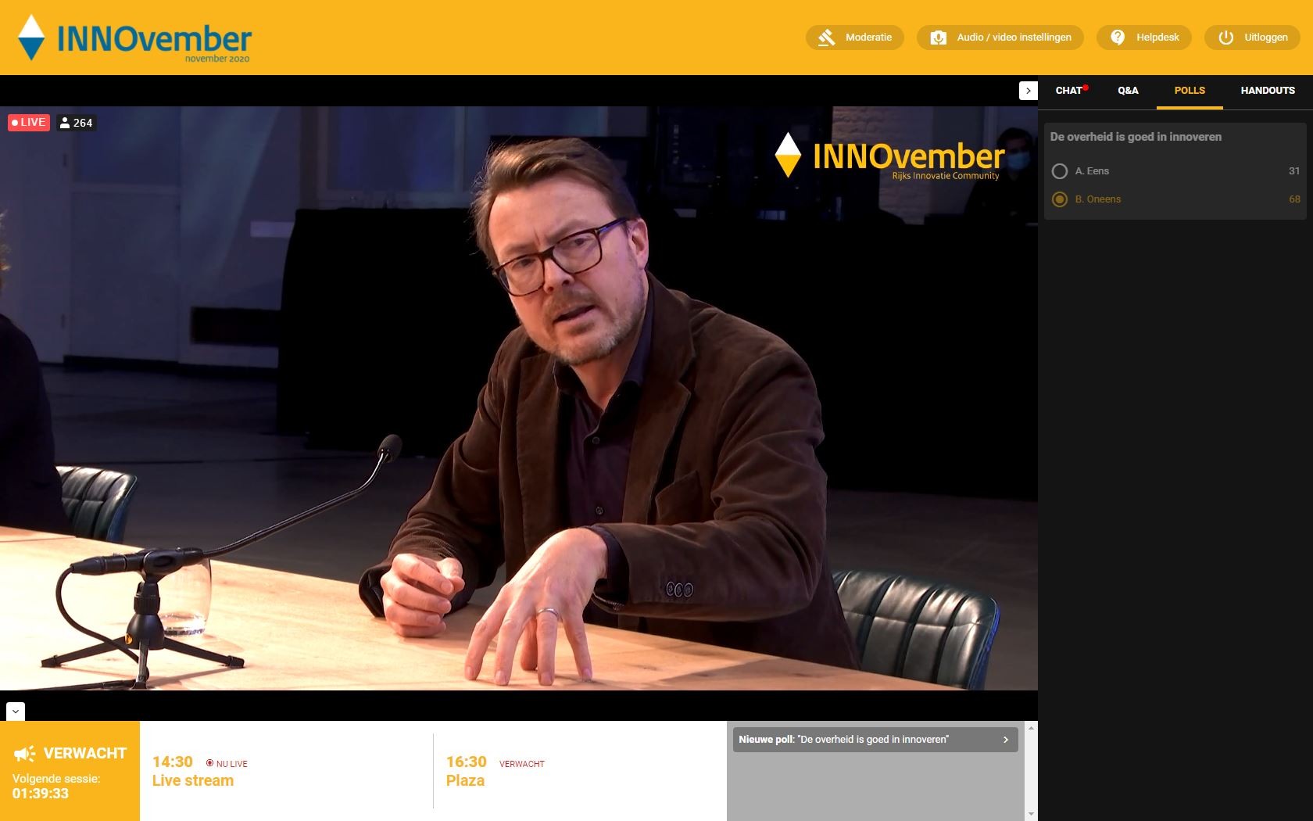Click the gavel icon on Moderatie
This screenshot has height=821, width=1313.
pyautogui.click(x=826, y=38)
